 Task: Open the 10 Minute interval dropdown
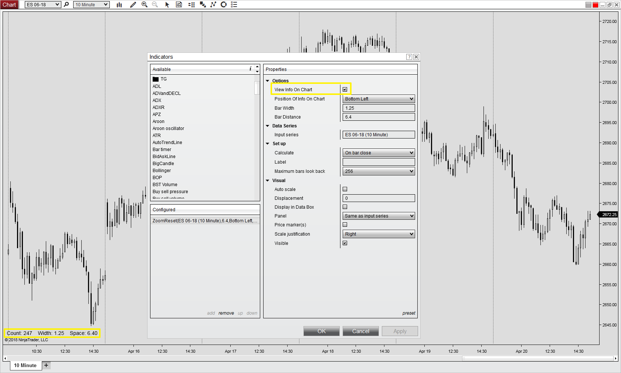pos(91,5)
